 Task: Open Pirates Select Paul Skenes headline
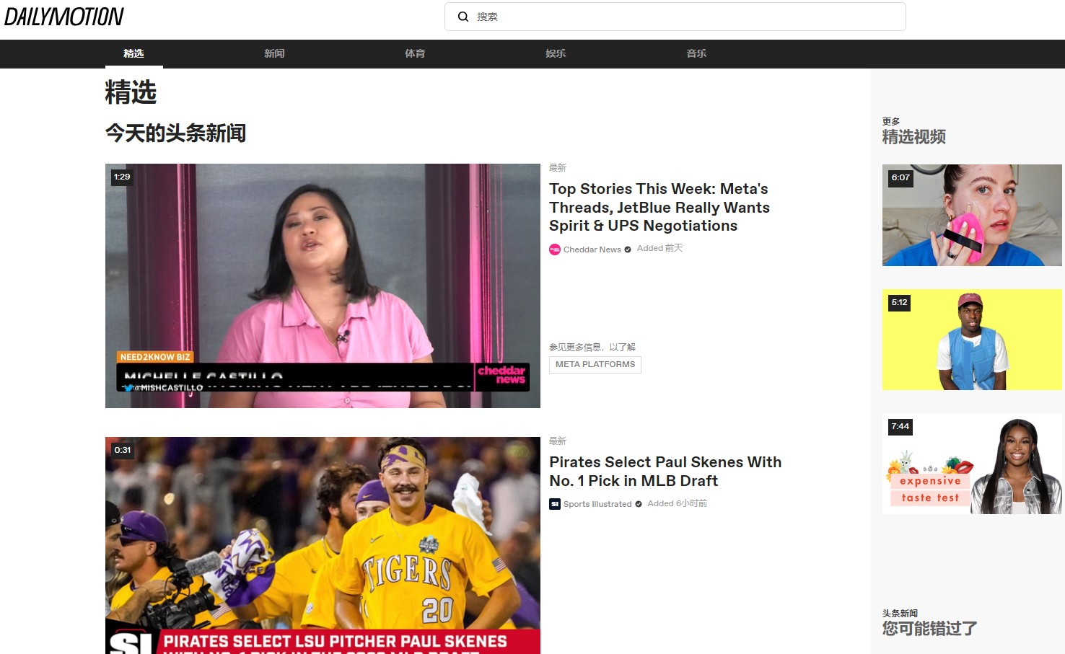(x=665, y=472)
